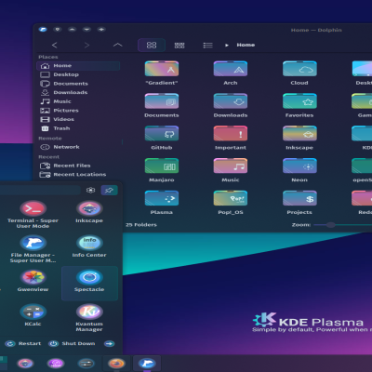The width and height of the screenshot is (372, 372).
Task: Click the Shut Down button
Action: pos(72,343)
